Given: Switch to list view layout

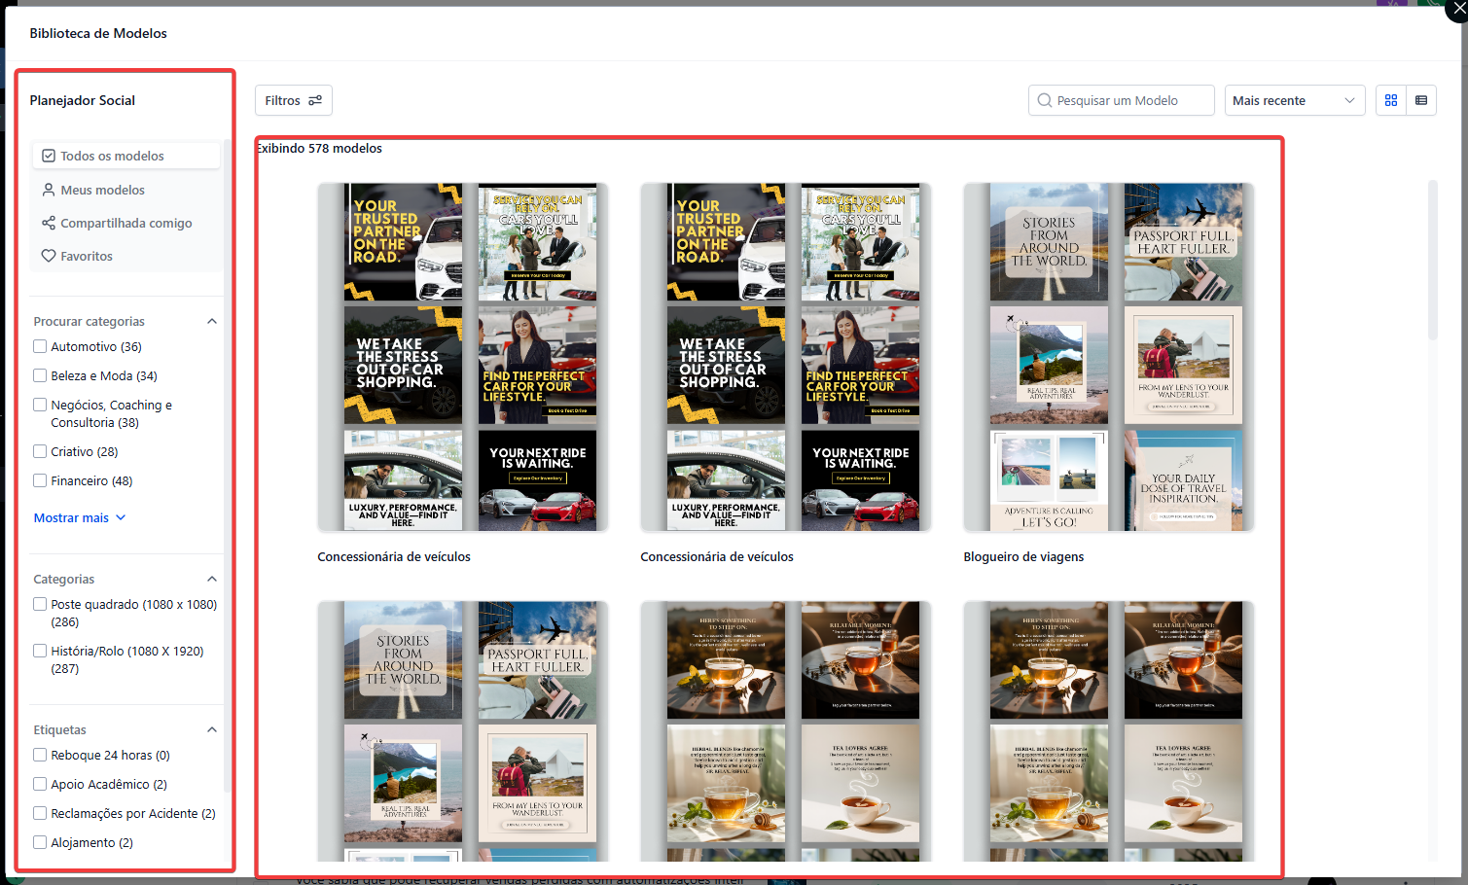Looking at the screenshot, I should (x=1421, y=100).
